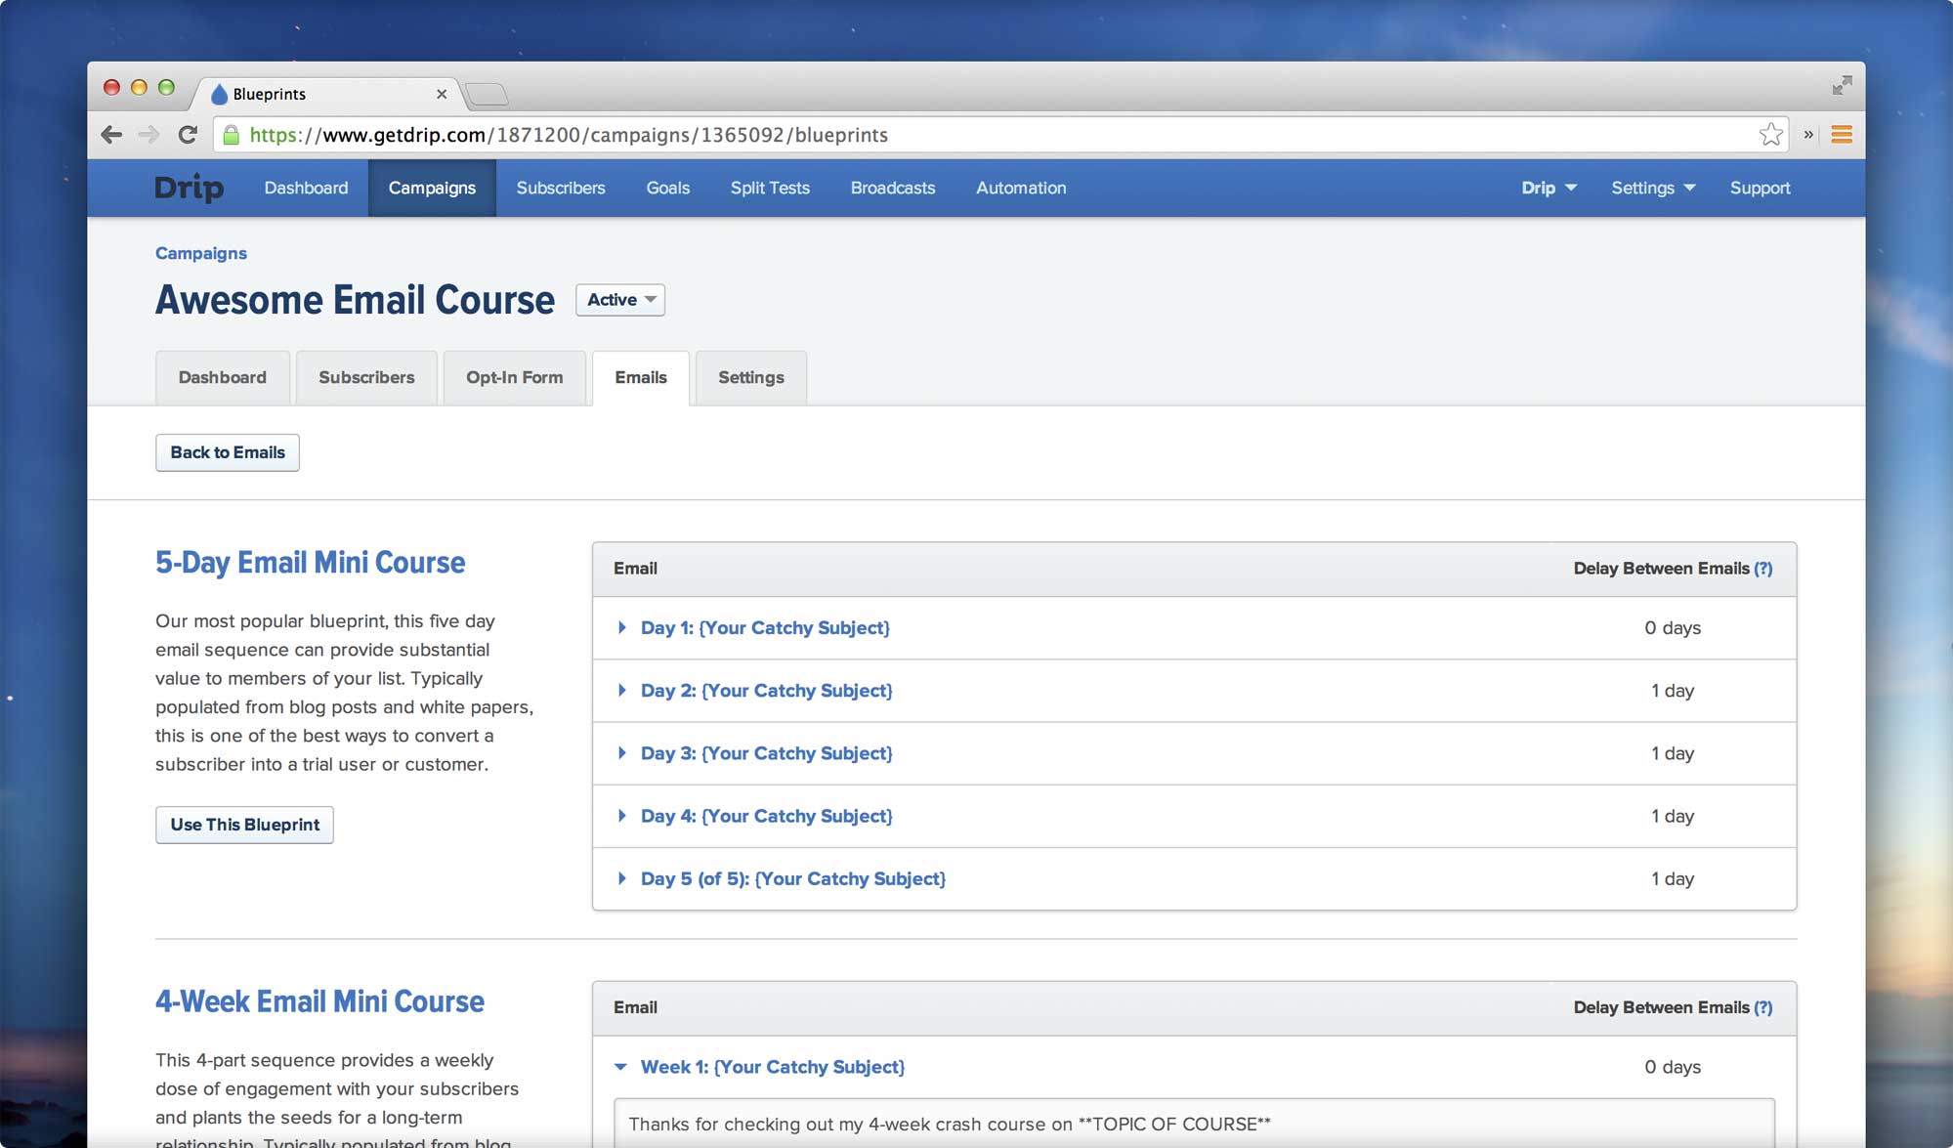
Task: Click the Back to Emails button
Action: tap(227, 452)
